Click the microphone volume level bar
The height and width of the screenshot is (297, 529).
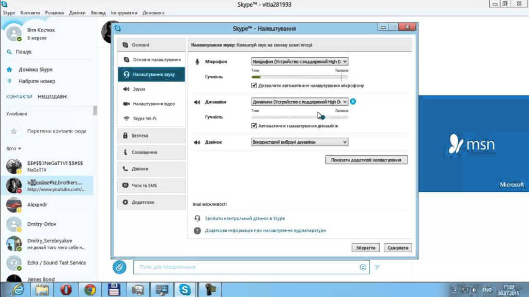(x=300, y=77)
